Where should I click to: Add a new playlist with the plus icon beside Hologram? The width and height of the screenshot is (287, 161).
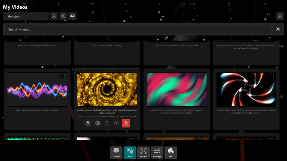click(54, 16)
